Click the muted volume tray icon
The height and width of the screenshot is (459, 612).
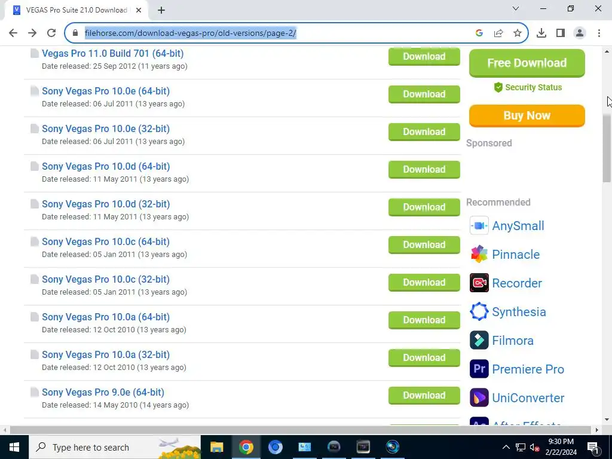[535, 447]
